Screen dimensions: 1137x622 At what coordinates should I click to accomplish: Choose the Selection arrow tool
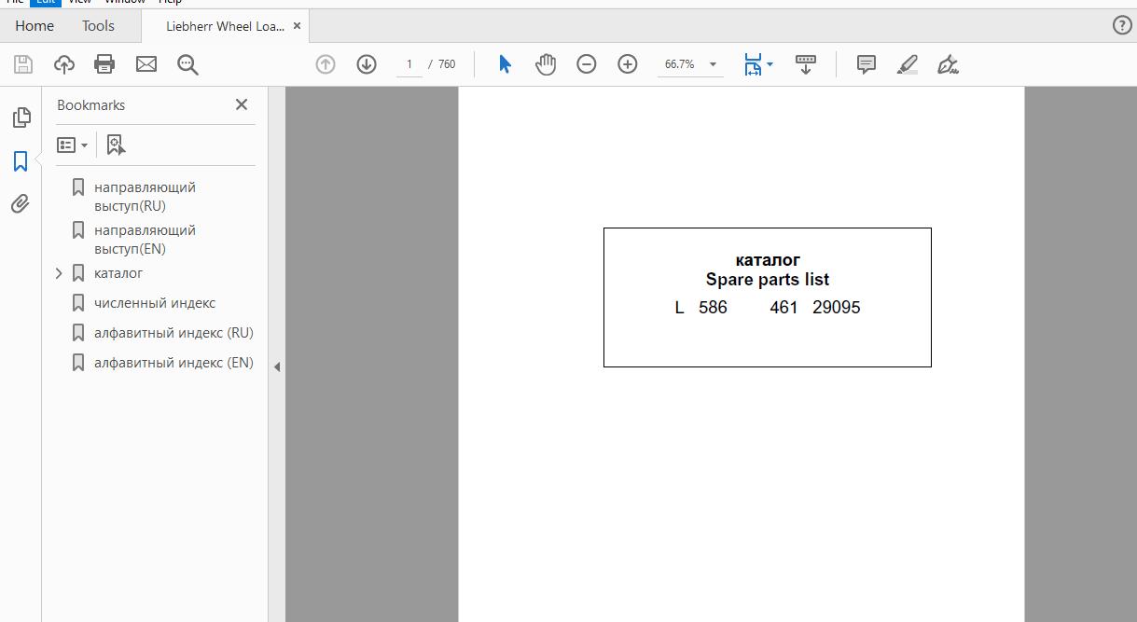(x=505, y=64)
